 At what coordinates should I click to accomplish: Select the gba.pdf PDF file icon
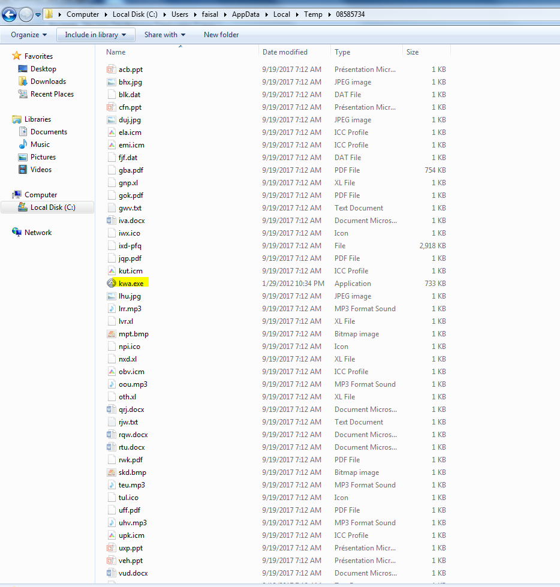pyautogui.click(x=112, y=170)
